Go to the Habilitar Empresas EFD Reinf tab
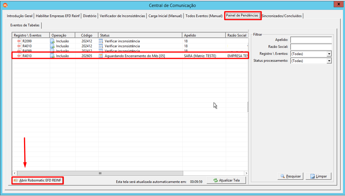The height and width of the screenshot is (196, 345). click(58, 16)
